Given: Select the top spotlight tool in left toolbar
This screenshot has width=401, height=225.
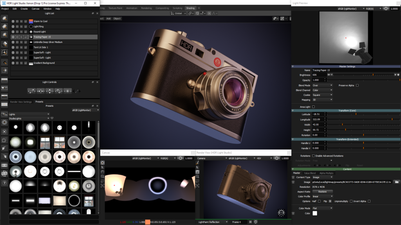Looking at the screenshot, I should coord(4,19).
